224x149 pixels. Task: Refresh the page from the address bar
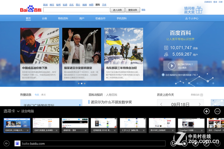click(x=173, y=143)
